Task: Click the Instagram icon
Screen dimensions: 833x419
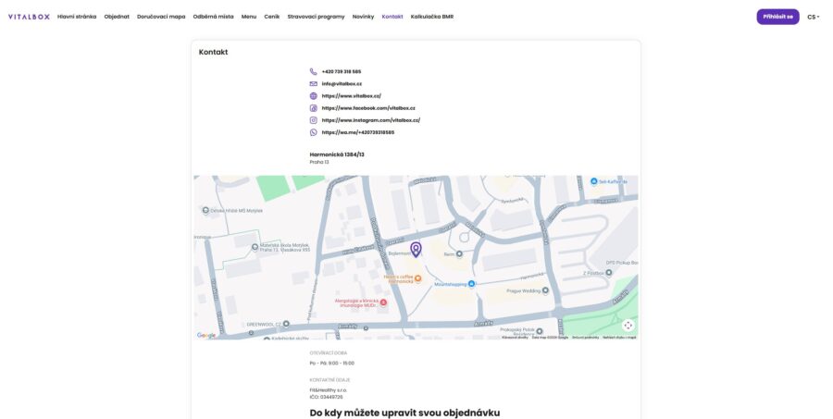Action: (314, 120)
